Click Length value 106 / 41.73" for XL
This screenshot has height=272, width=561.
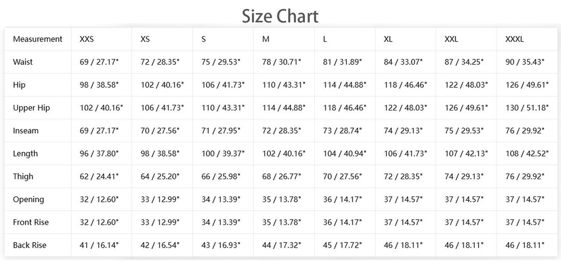coord(405,153)
